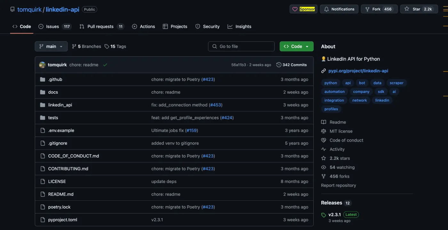Click the v2.3.1 Latest release link
Viewport: 448px width, 230px height.
coord(344,215)
